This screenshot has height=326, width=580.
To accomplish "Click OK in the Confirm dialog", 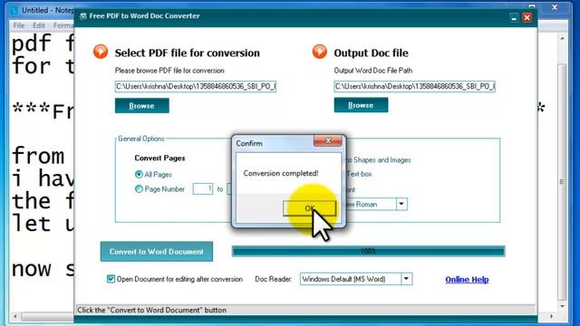I will coord(309,208).
